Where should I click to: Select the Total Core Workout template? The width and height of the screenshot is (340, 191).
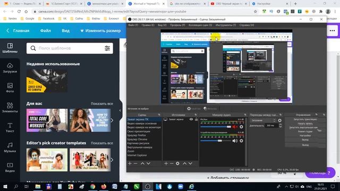click(x=47, y=120)
